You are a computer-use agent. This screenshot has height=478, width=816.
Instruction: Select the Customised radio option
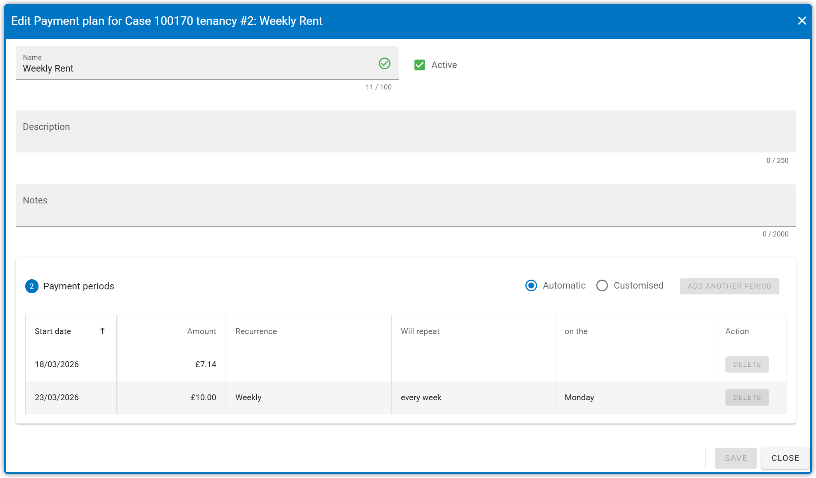coord(602,285)
